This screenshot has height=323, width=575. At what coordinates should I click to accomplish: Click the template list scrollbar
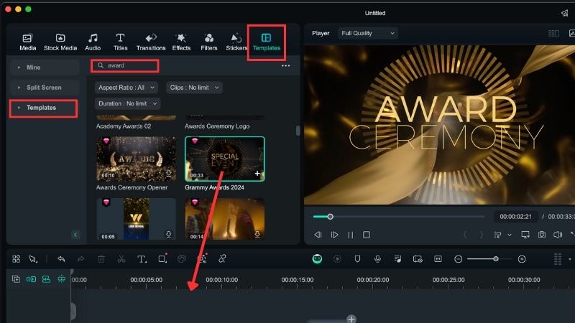(x=298, y=131)
